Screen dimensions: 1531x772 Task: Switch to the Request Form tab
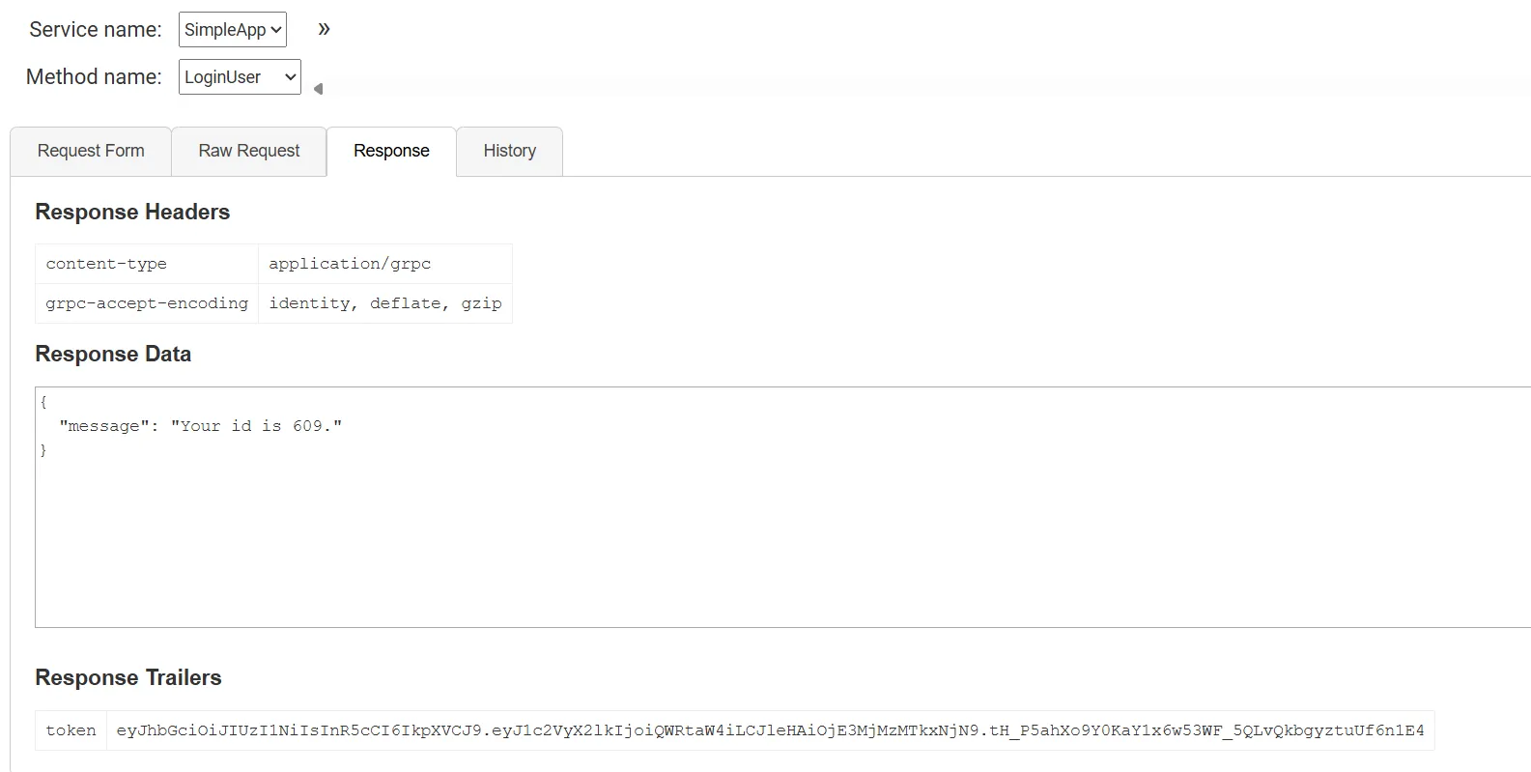91,151
